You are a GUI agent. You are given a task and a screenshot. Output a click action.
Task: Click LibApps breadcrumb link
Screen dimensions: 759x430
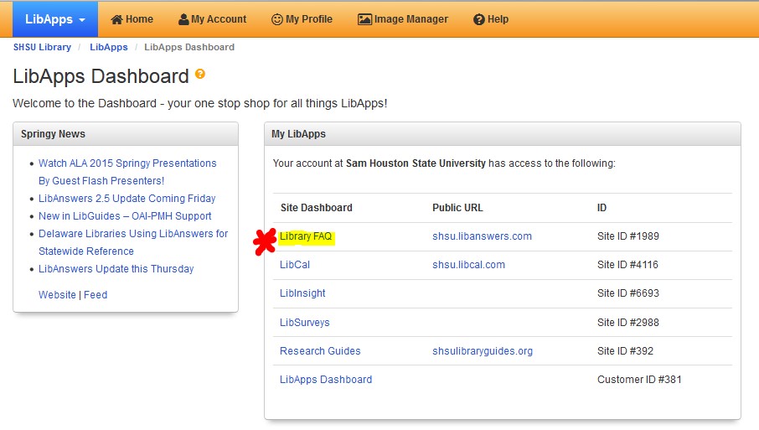click(109, 47)
